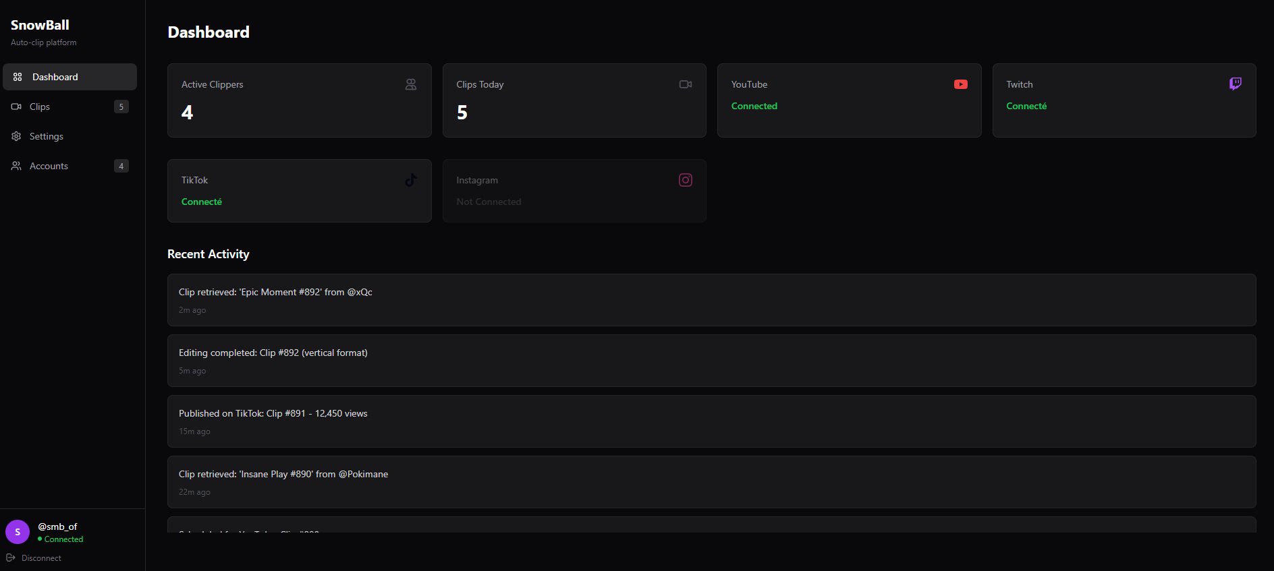The width and height of the screenshot is (1274, 571).
Task: Select the Twitch connection card
Action: 1124,100
